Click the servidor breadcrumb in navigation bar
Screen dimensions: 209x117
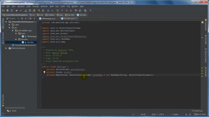point(70,15)
